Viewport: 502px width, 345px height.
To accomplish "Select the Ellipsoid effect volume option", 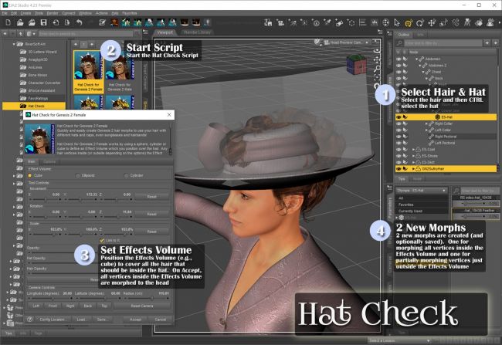I will click(x=85, y=176).
